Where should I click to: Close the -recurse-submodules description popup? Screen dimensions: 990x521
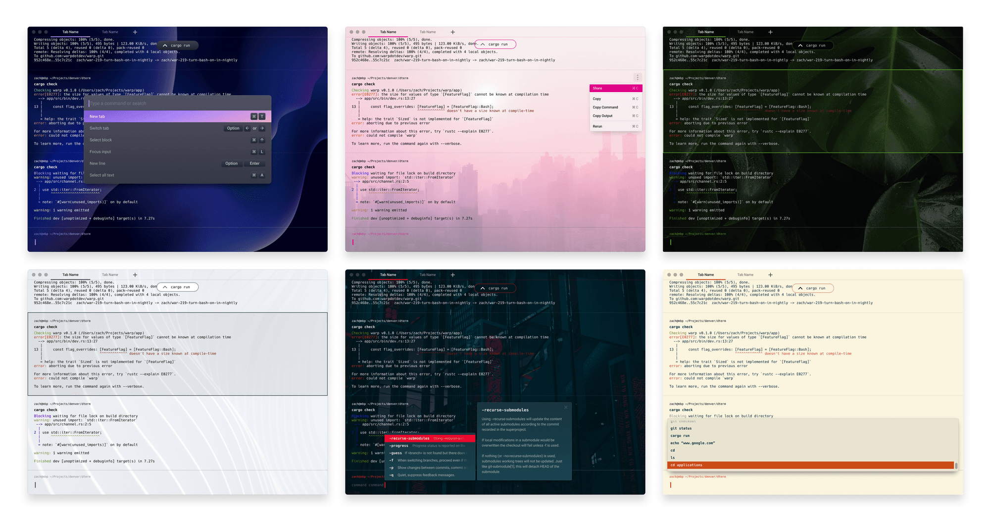tap(566, 407)
